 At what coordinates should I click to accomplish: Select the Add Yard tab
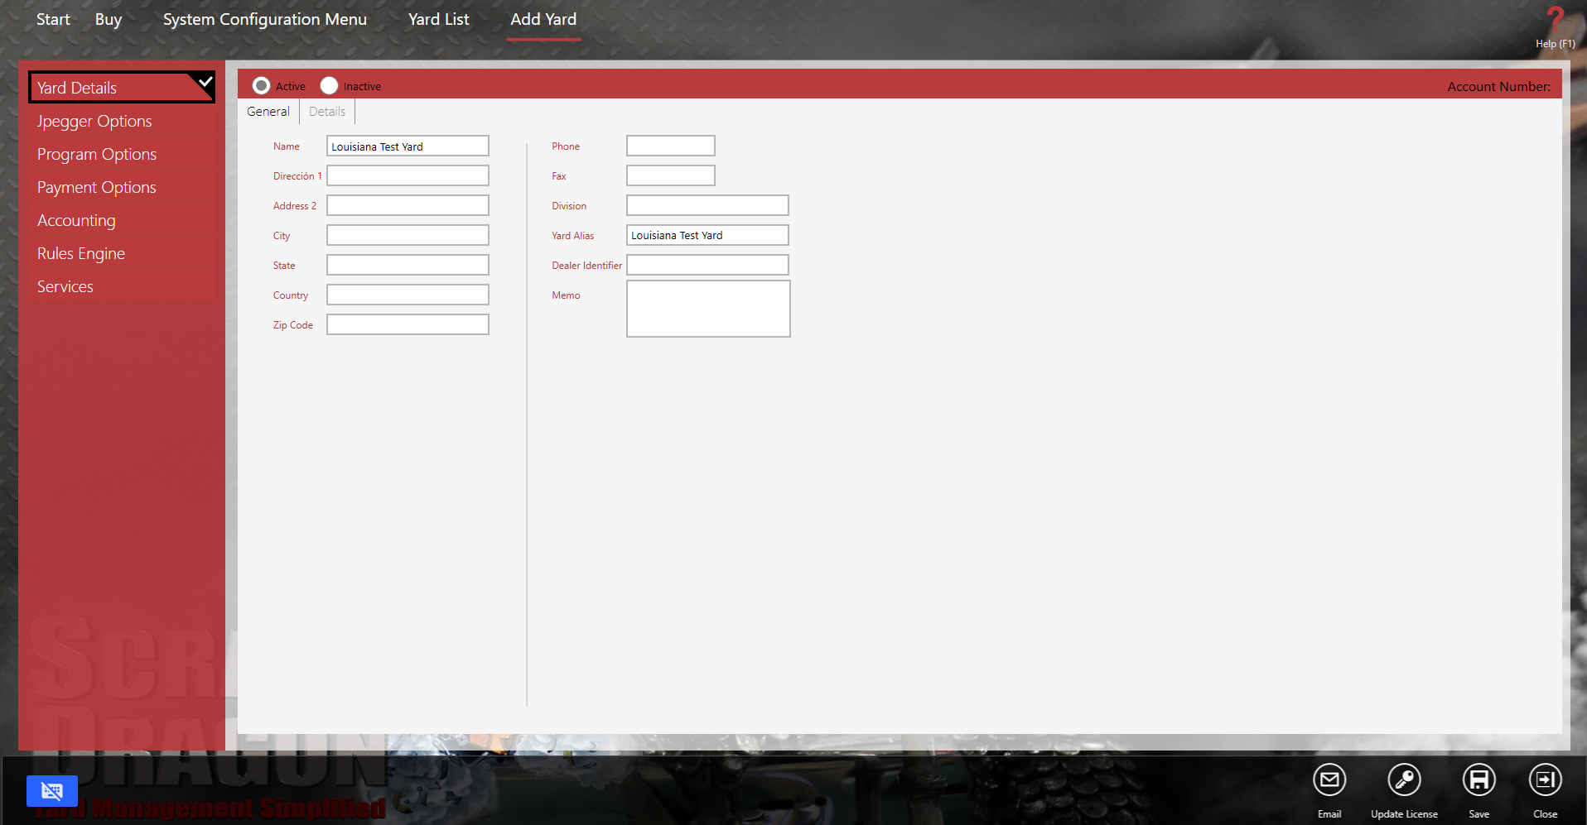[543, 19]
